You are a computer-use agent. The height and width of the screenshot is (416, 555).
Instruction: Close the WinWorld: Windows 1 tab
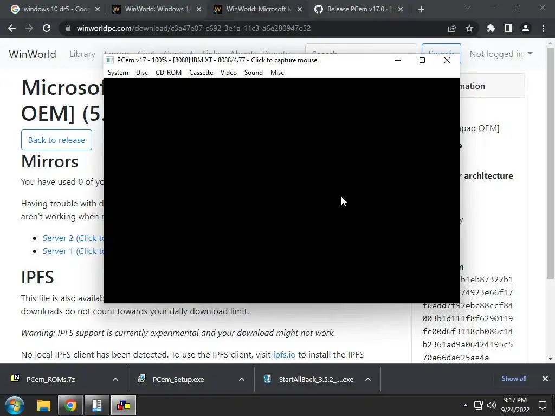[x=198, y=9]
